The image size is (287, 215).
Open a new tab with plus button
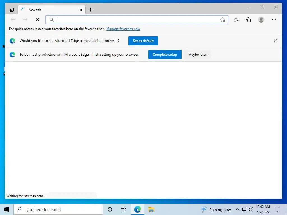pyautogui.click(x=91, y=10)
